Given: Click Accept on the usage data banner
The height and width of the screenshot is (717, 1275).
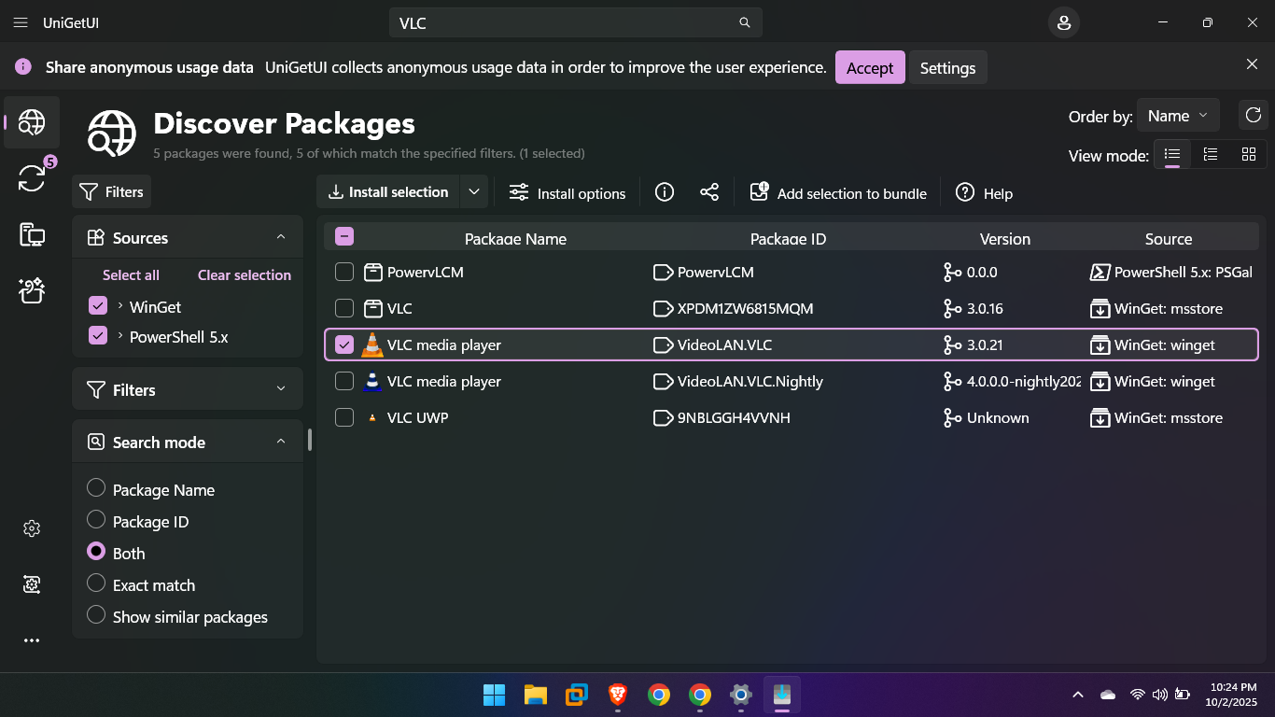Looking at the screenshot, I should tap(869, 67).
